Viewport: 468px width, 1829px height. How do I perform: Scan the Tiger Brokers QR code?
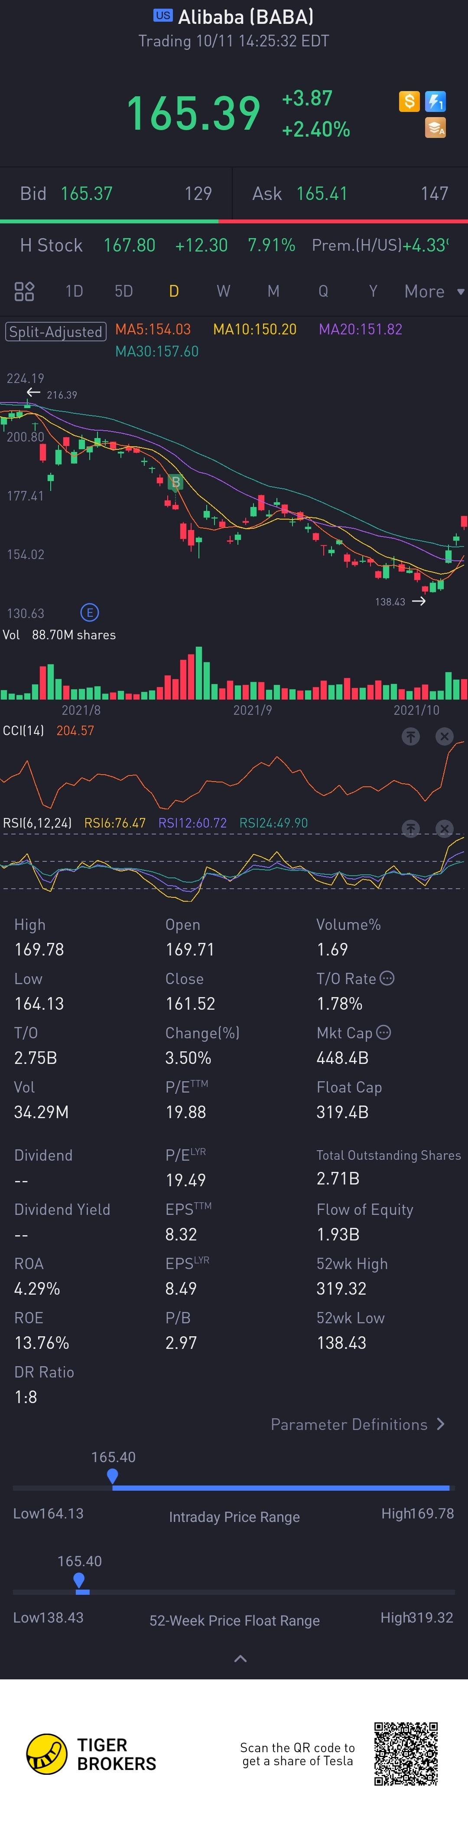pyautogui.click(x=406, y=1754)
